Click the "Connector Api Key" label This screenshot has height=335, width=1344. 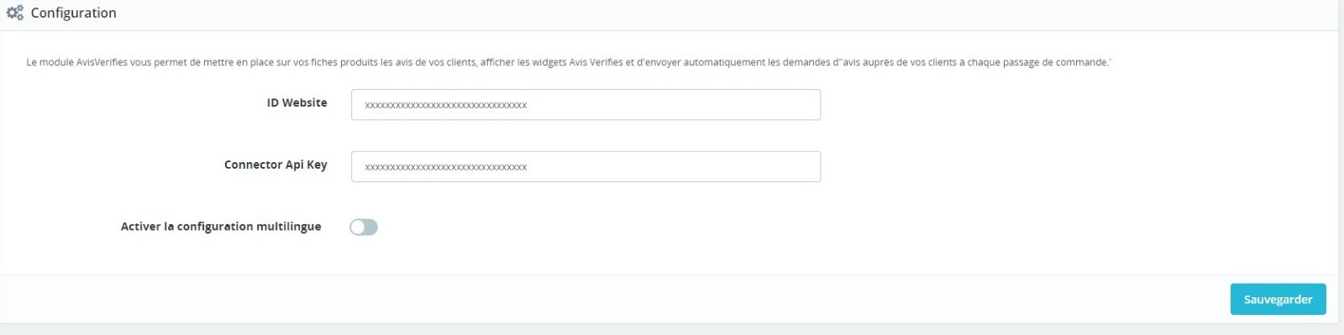point(276,165)
